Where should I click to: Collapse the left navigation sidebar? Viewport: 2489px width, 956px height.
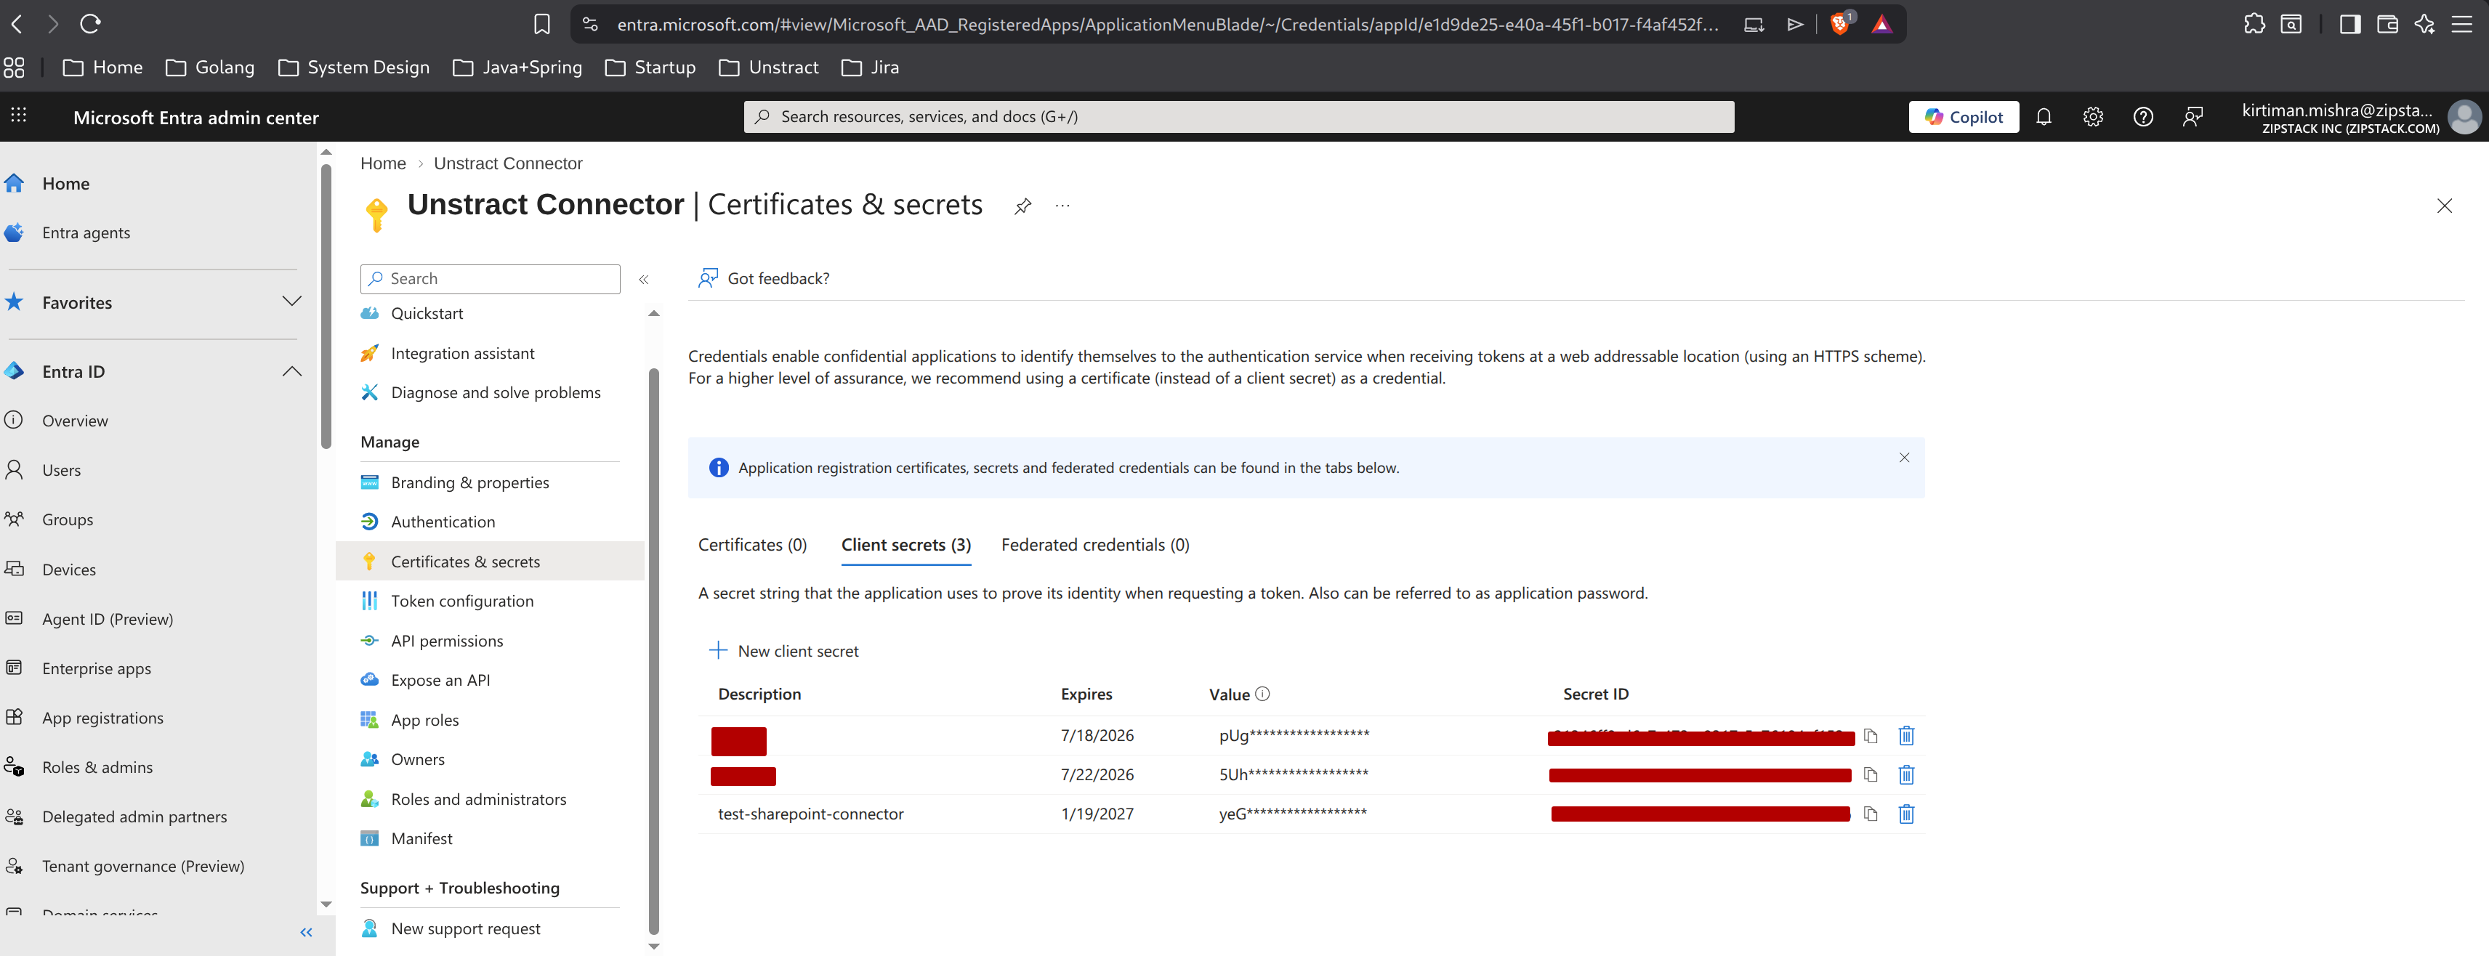[x=306, y=932]
